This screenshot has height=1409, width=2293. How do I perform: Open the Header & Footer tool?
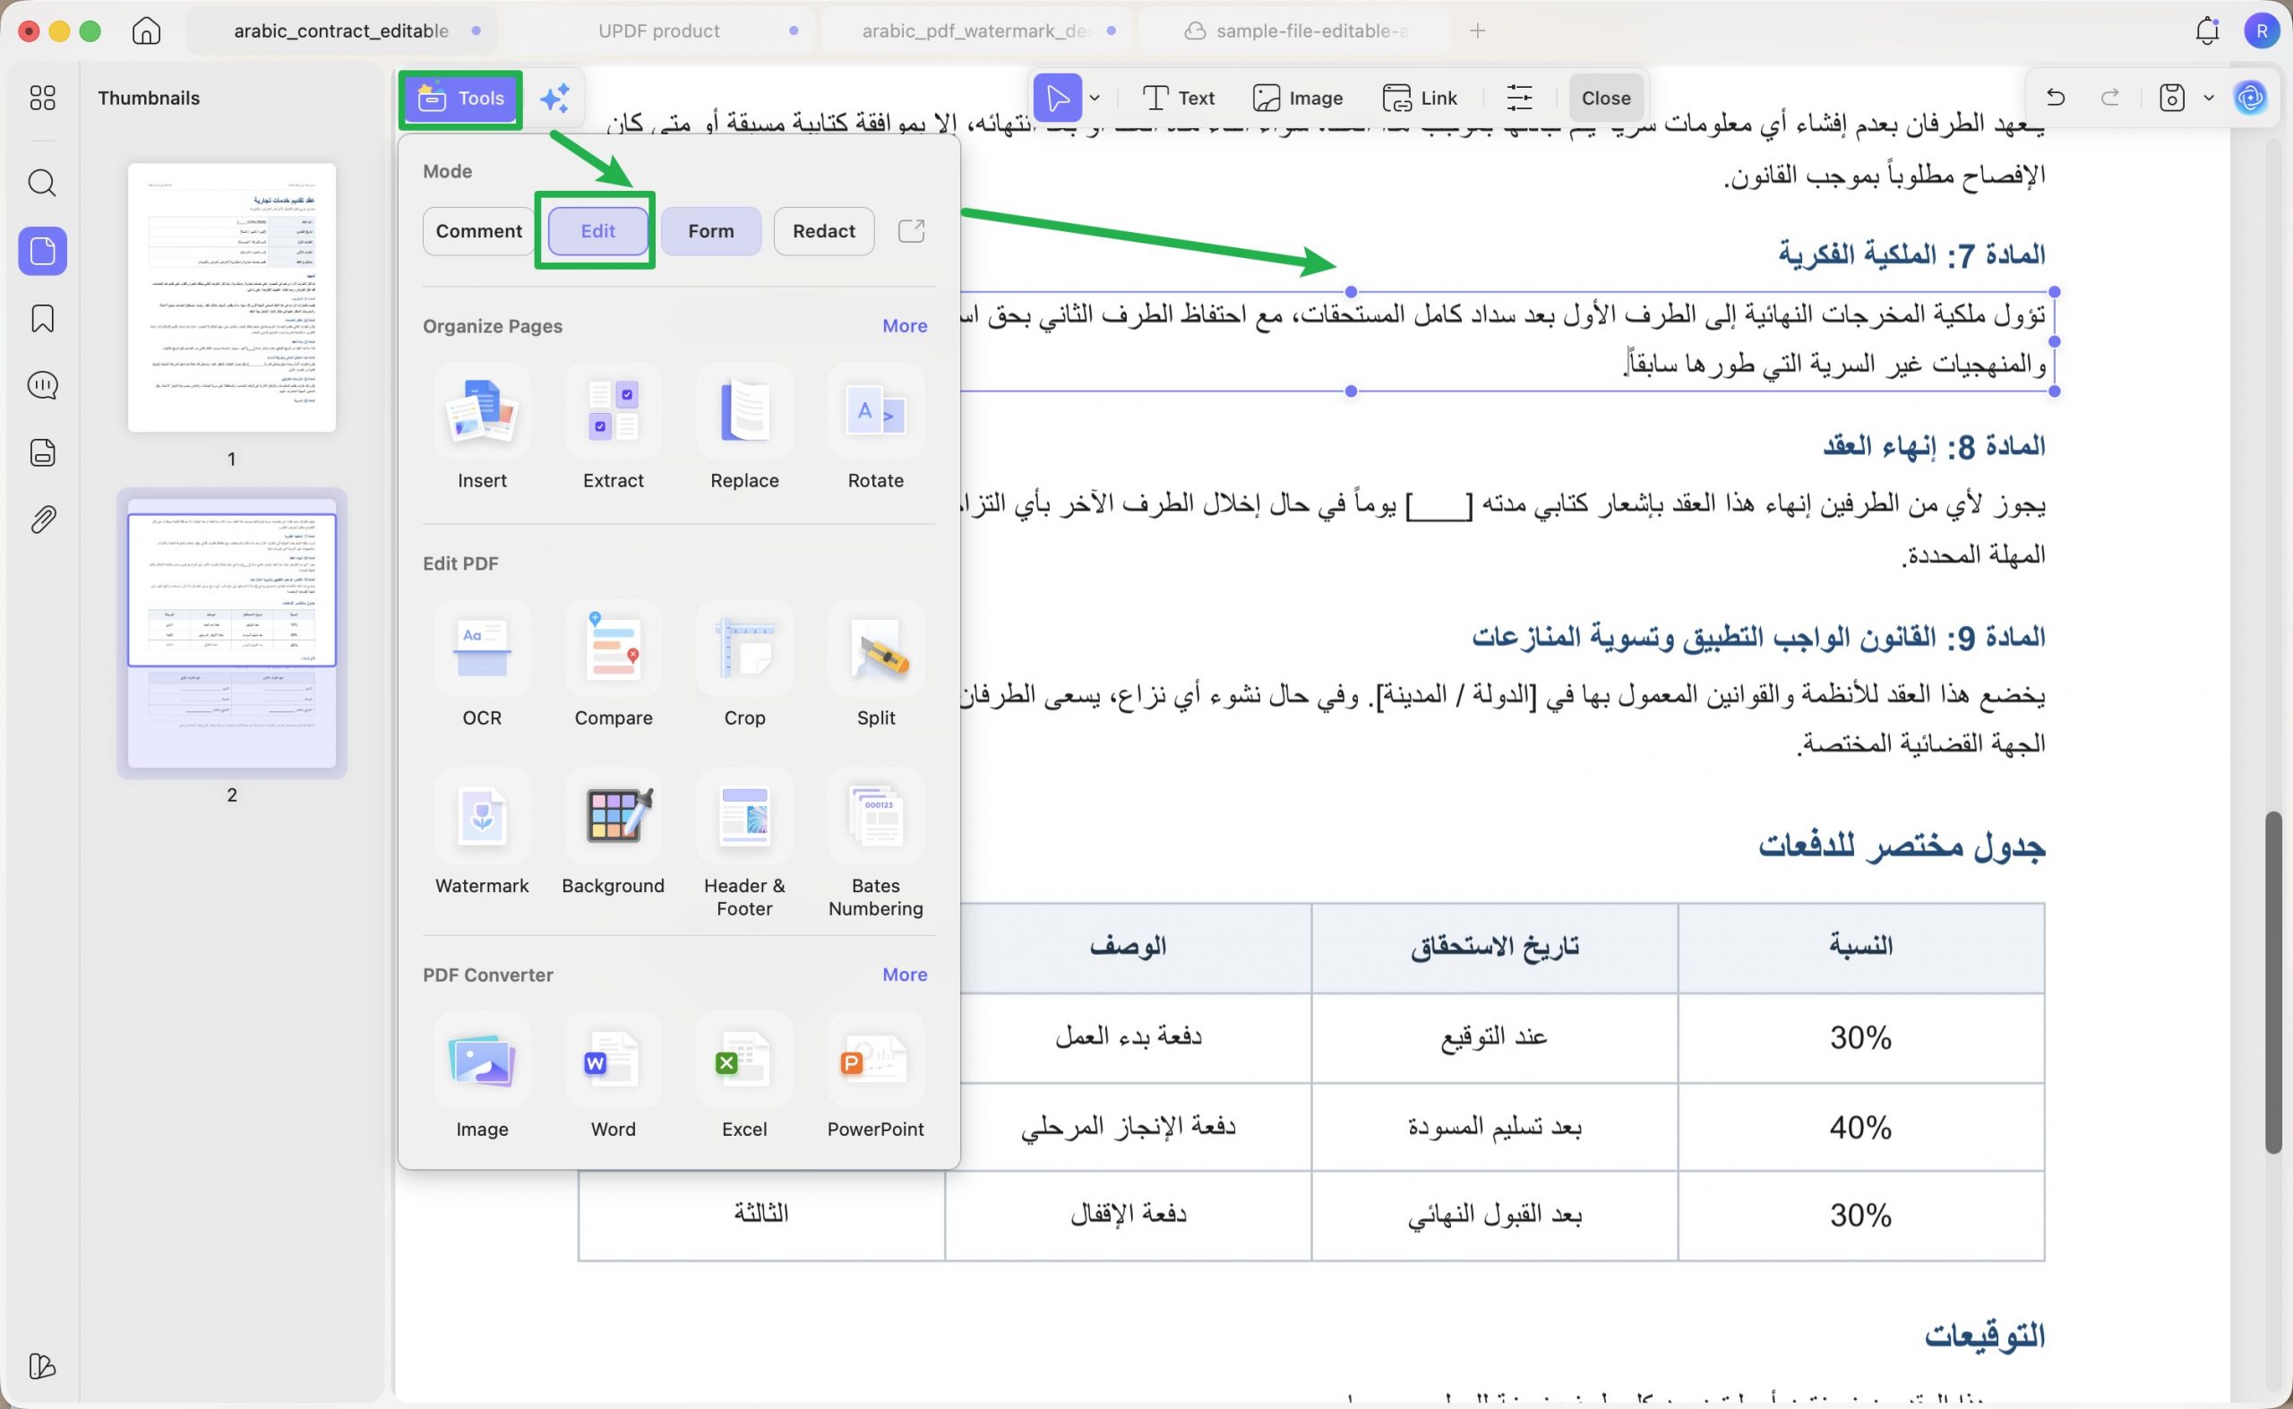tap(744, 845)
